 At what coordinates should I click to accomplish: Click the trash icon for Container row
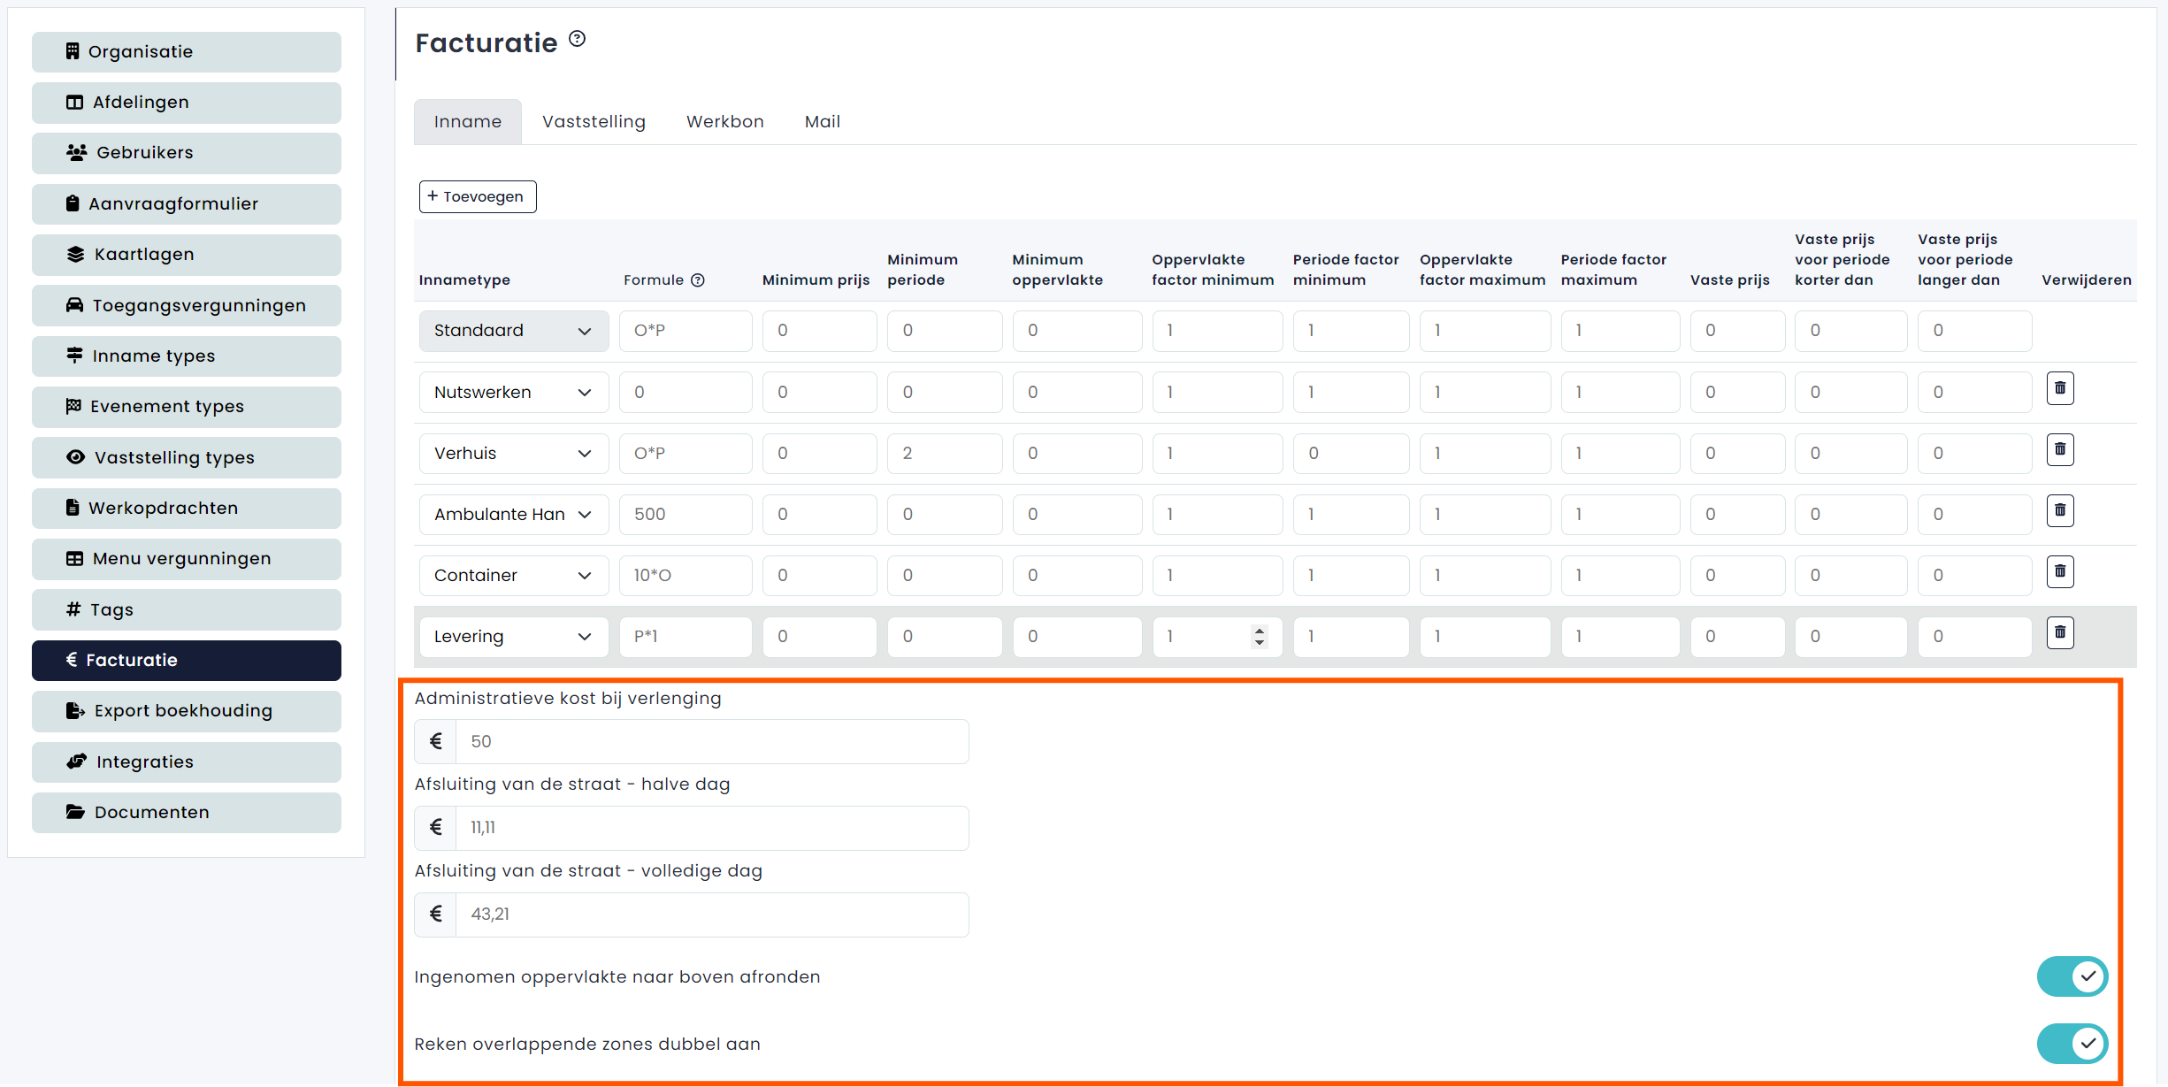(2059, 572)
